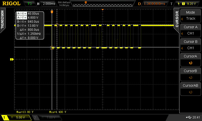Click the USB connection icon
Image resolution: width=202 pixels, height=121 pixels.
(189, 117)
